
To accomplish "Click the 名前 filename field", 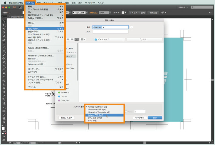I will coord(111,27).
